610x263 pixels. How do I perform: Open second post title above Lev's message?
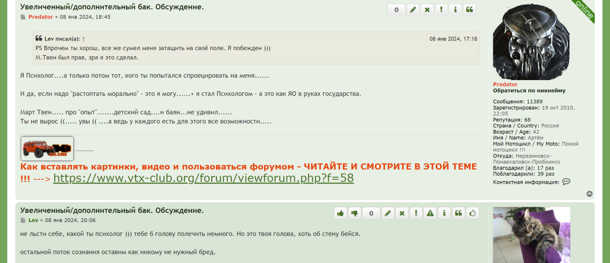pos(112,210)
